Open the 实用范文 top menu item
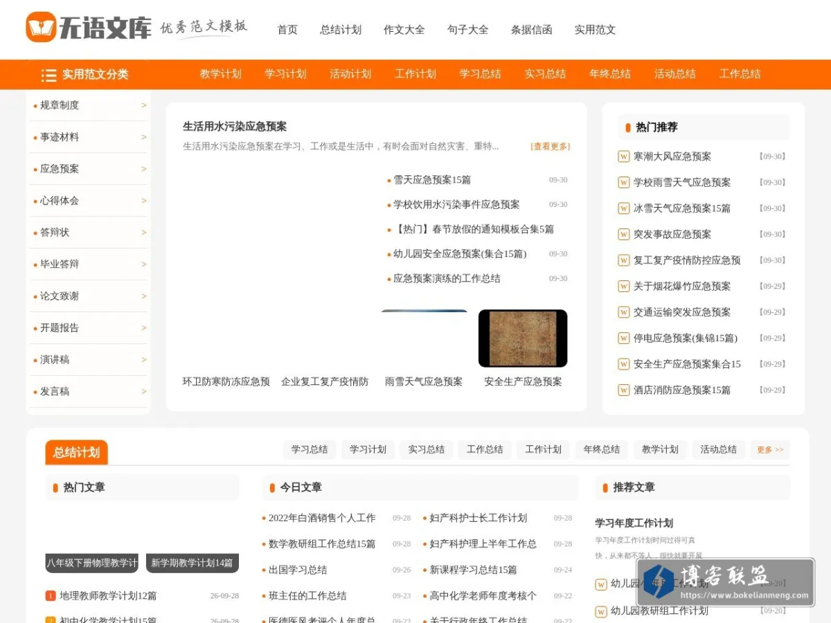Image resolution: width=831 pixels, height=623 pixels. pyautogui.click(x=596, y=30)
